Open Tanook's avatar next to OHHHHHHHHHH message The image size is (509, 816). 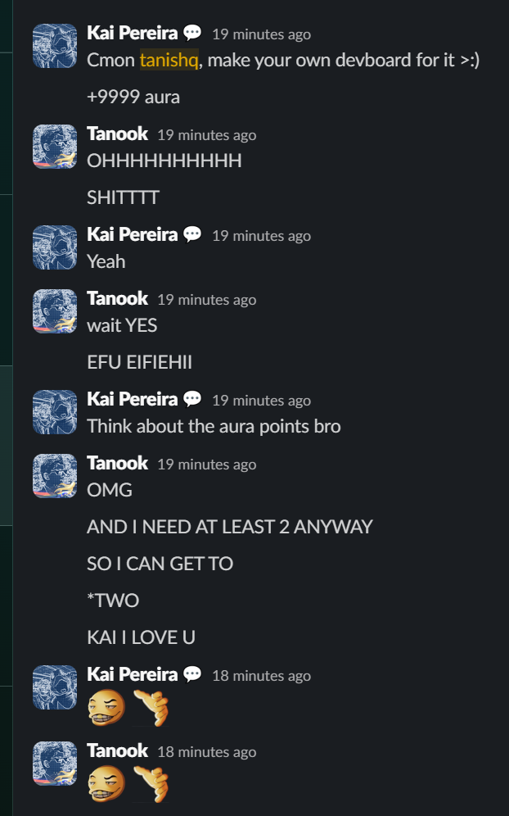coord(55,146)
